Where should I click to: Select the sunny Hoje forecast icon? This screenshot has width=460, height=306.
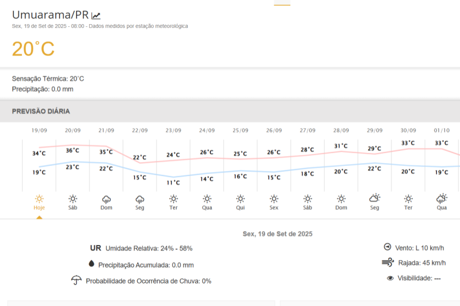[x=39, y=198]
